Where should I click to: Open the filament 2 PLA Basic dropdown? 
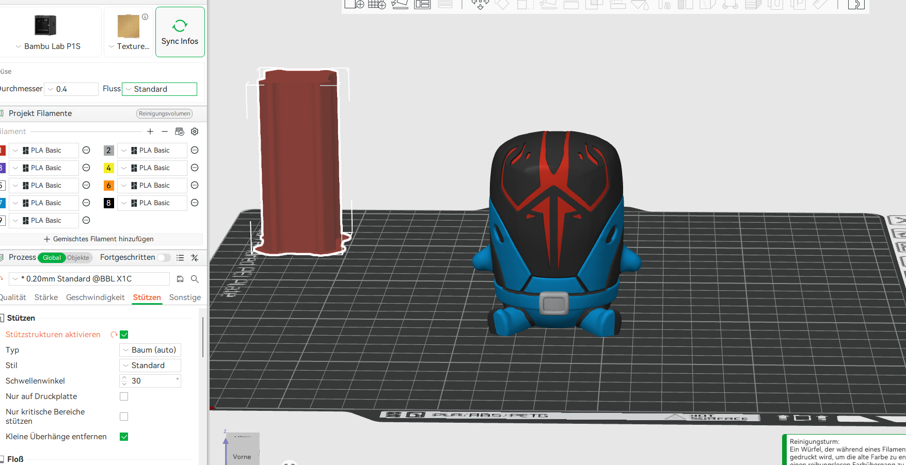[x=152, y=151]
